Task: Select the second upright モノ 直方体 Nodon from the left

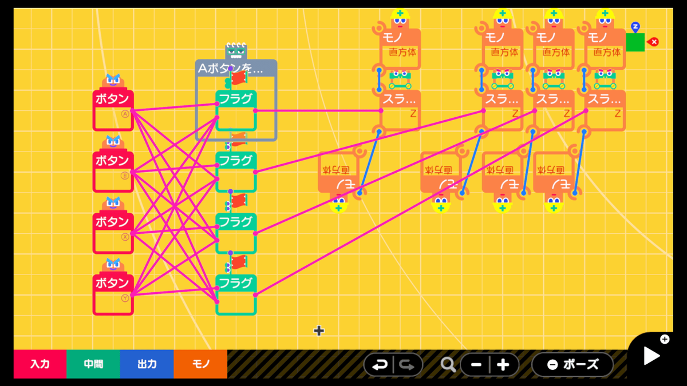Action: [x=502, y=49]
